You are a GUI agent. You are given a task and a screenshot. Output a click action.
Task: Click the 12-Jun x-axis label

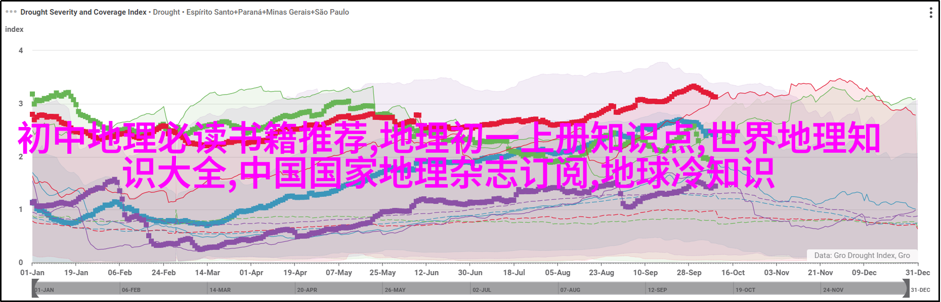coord(426,273)
